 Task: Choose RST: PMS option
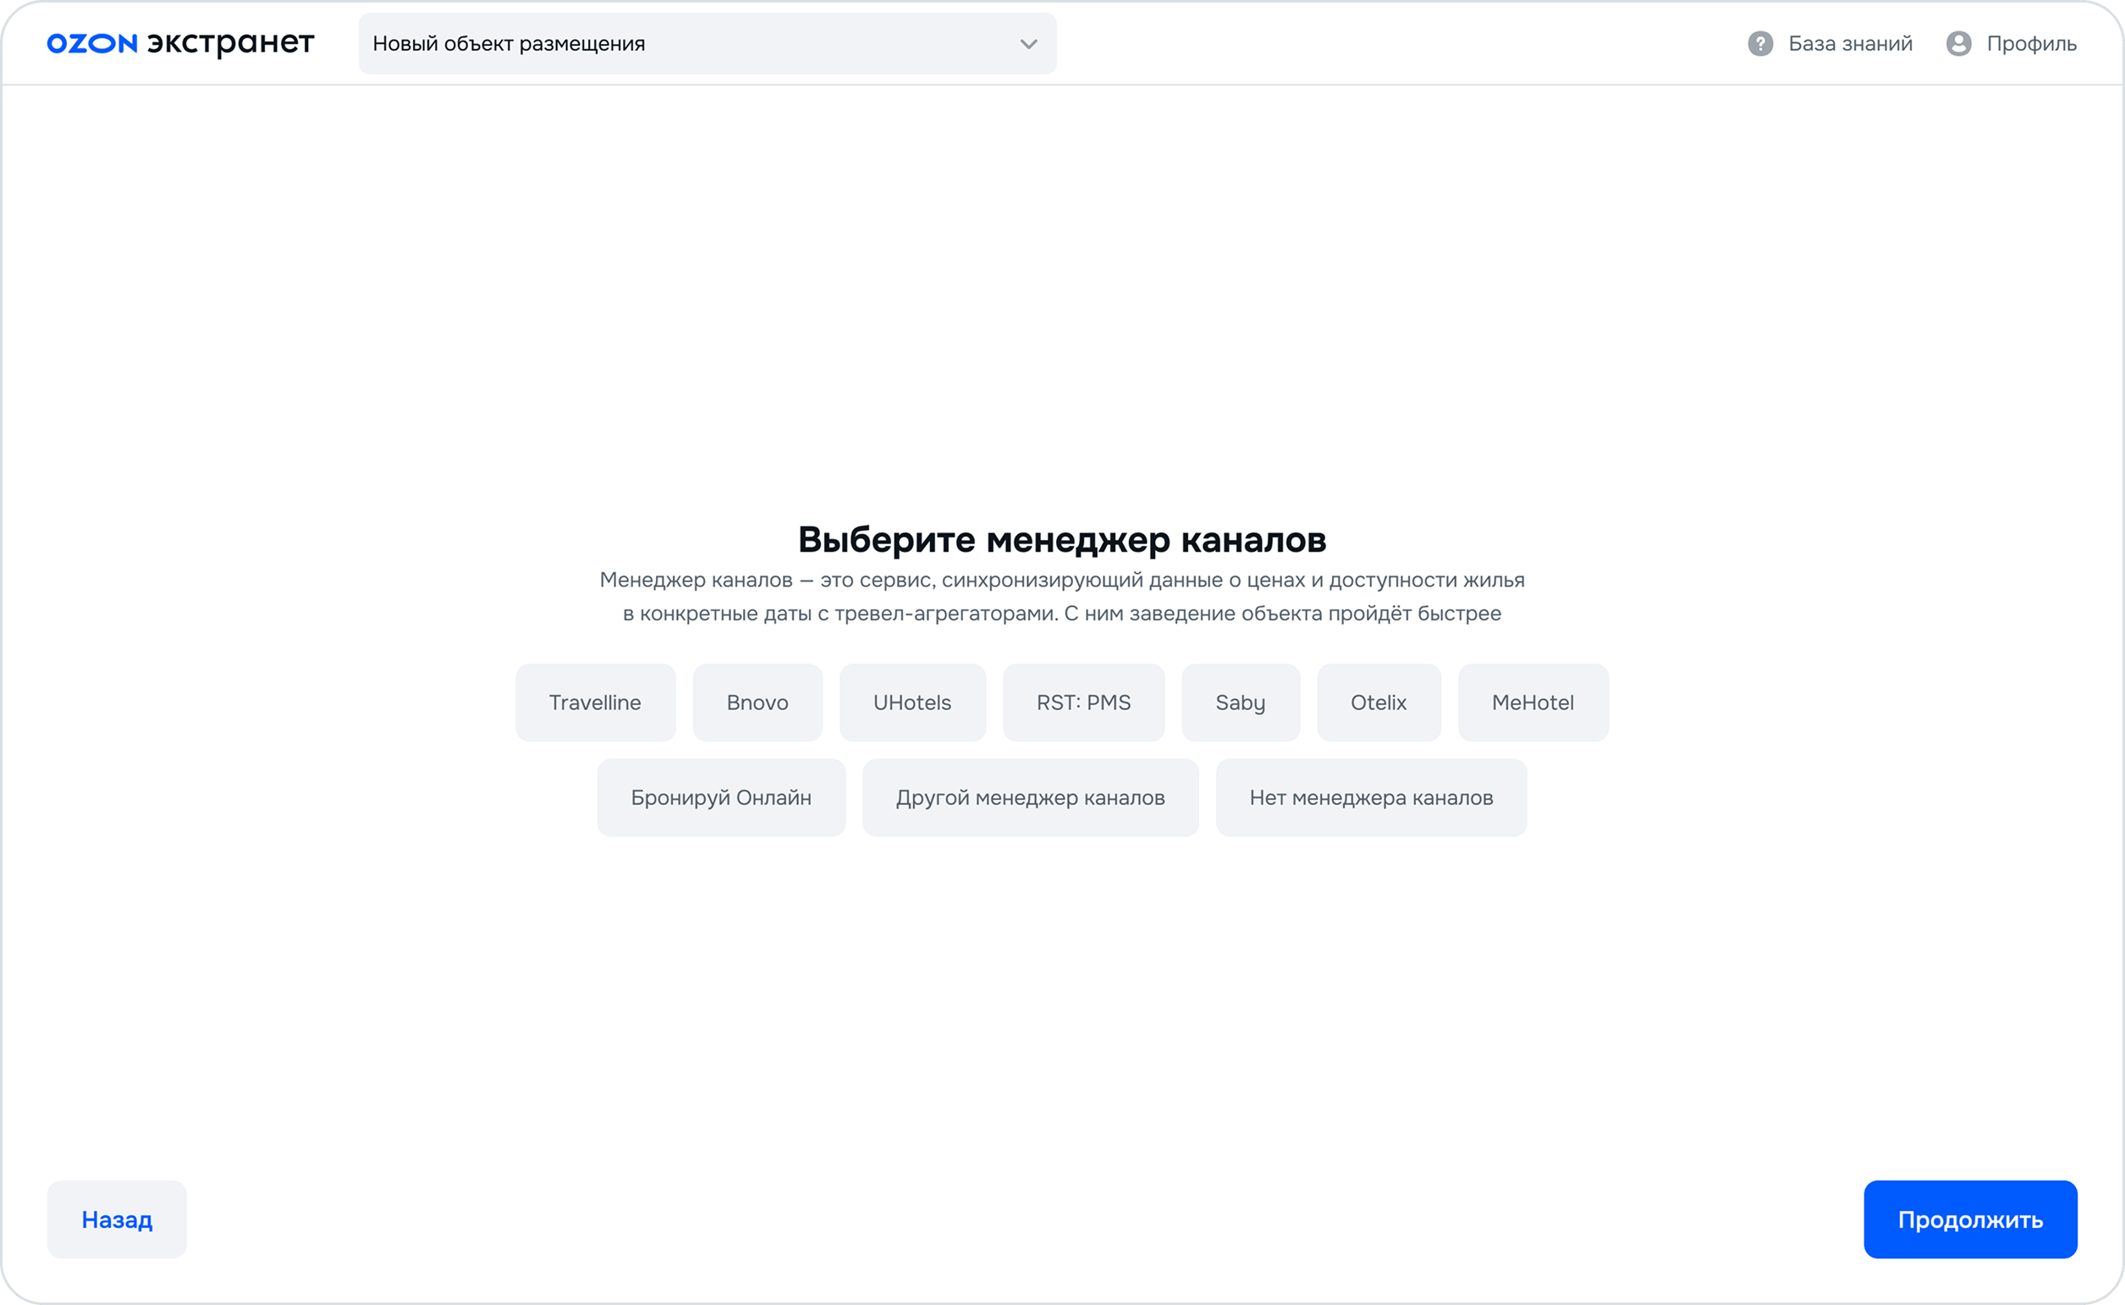[1083, 702]
